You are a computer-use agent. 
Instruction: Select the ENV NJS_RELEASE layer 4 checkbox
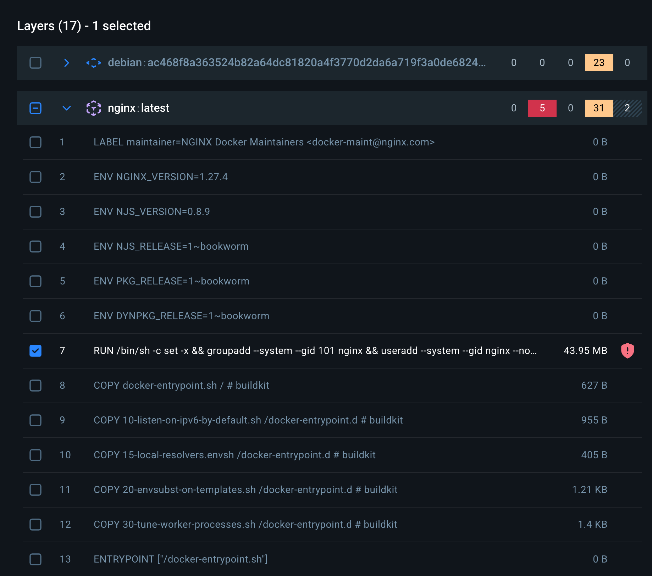point(35,247)
